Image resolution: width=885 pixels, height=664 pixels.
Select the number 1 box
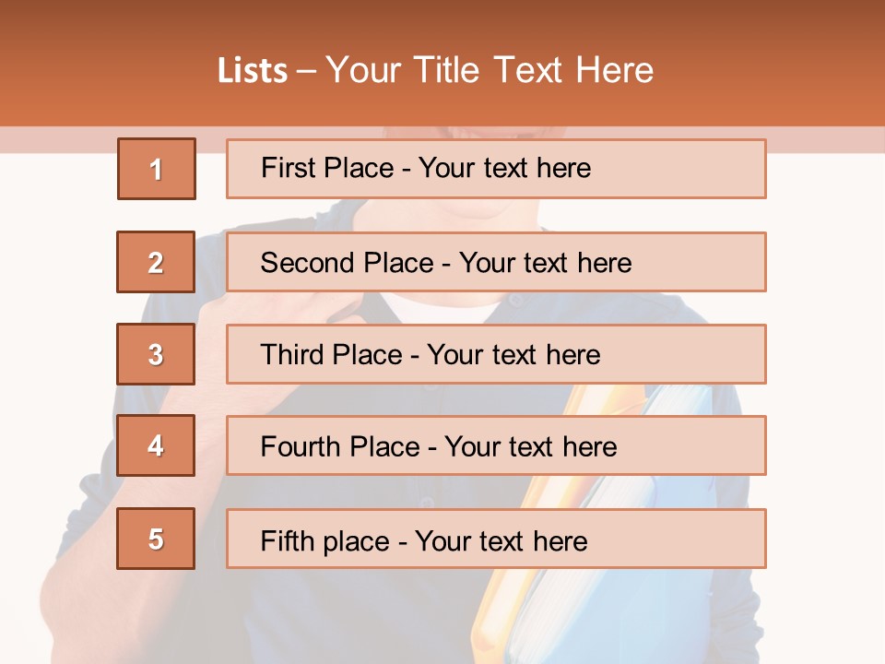(157, 169)
